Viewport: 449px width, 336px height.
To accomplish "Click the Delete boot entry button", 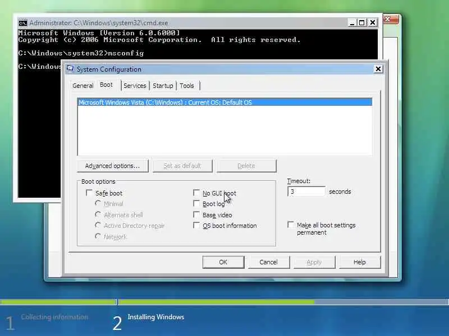I will (246, 166).
